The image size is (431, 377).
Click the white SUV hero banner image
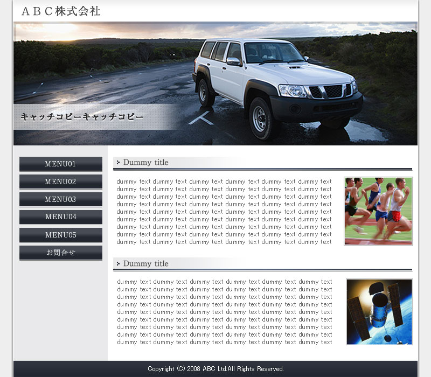click(x=215, y=83)
